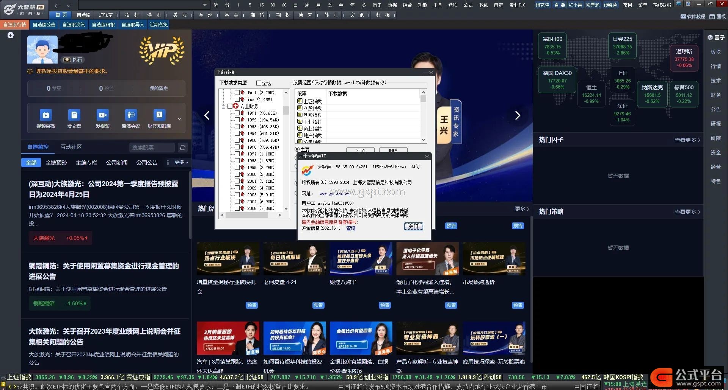Click the 大智慧 app logo in About dialog
728x390 pixels.
[308, 170]
